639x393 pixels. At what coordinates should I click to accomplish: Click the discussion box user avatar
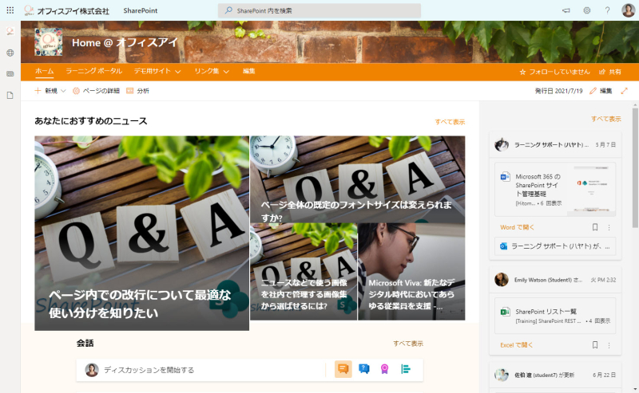tap(92, 370)
